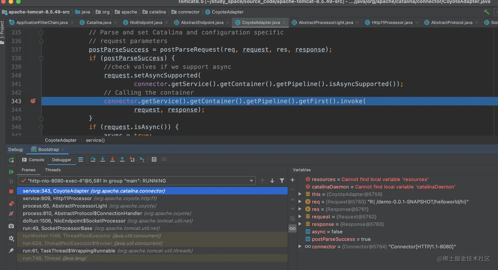
Task: Click the 'CoyoteAdapter' class breadcrumb below editor
Action: click(x=61, y=140)
